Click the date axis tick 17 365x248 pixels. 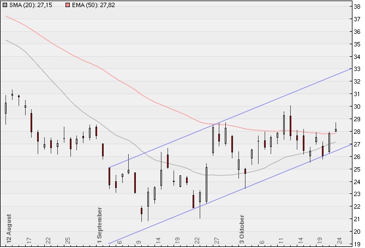[29, 240]
